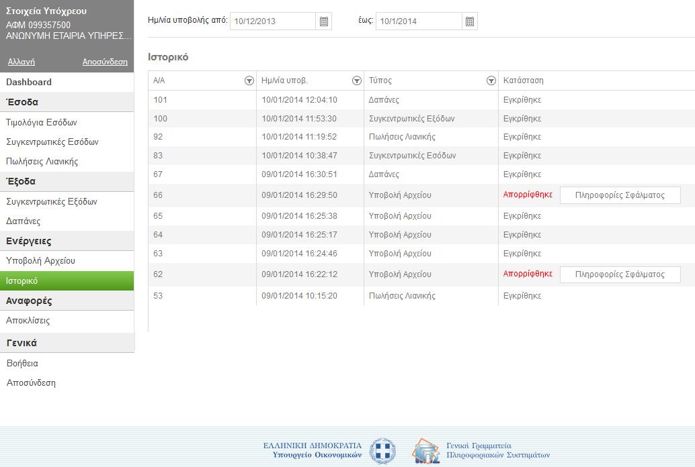This screenshot has height=467, width=695.
Task: Click Υποβολή Αρχείου type in row 64
Action: coord(400,235)
